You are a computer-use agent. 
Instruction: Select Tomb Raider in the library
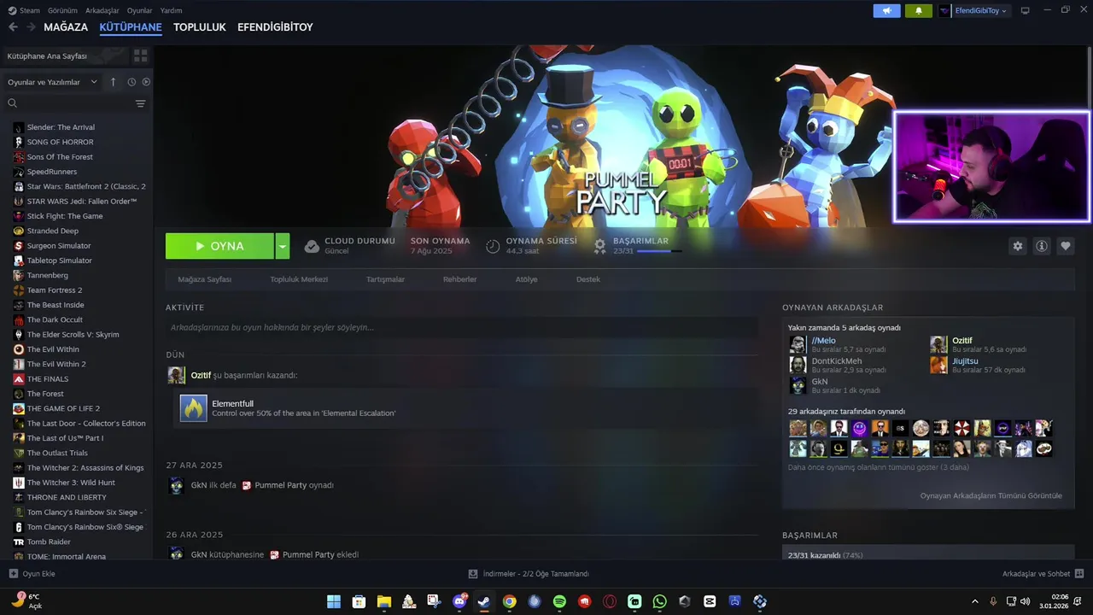(49, 542)
